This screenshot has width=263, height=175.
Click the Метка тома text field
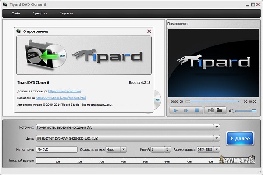[57, 149]
